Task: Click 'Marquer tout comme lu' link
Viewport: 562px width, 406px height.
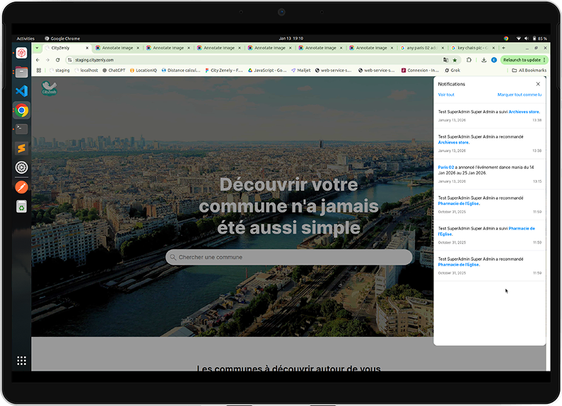Action: coord(520,95)
